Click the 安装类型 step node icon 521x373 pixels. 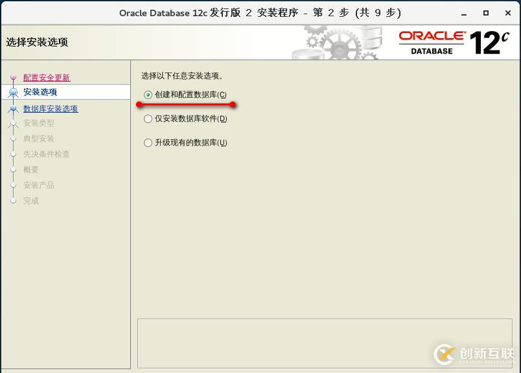coord(13,124)
